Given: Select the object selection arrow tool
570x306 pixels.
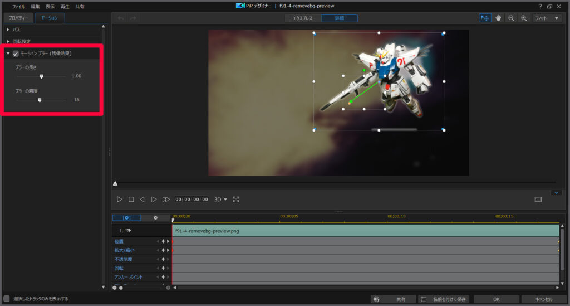Looking at the screenshot, I should 485,18.
